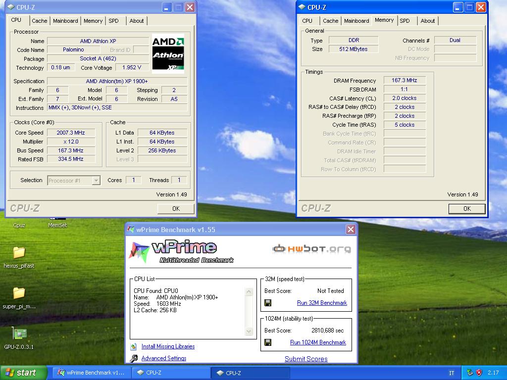
Task: Click the right CPU-Z window title icon
Action: tap(302, 7)
